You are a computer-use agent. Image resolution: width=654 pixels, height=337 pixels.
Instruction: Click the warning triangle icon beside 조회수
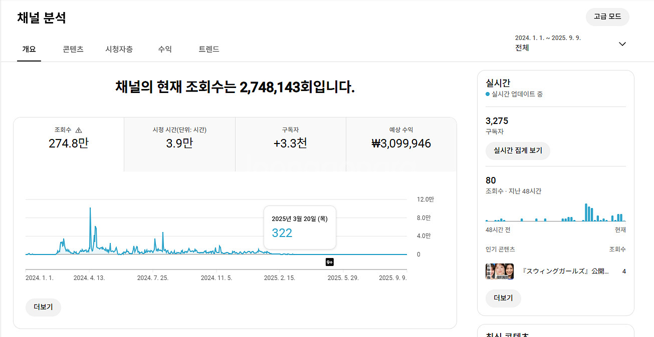tap(79, 130)
